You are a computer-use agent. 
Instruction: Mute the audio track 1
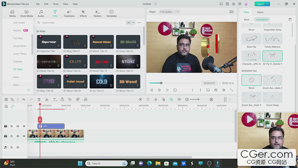[x=18, y=147]
